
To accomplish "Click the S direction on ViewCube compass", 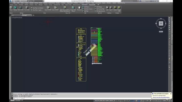I will point(161,28).
